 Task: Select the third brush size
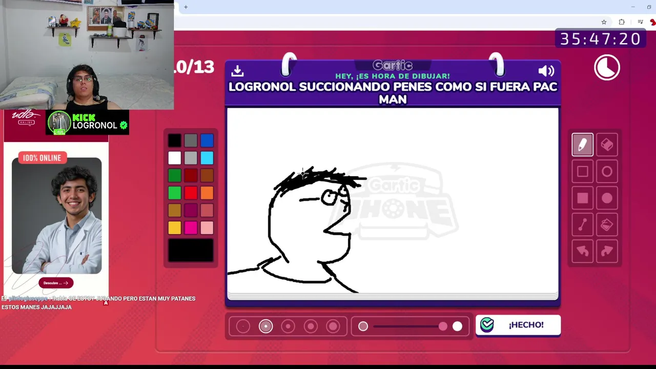(x=288, y=326)
